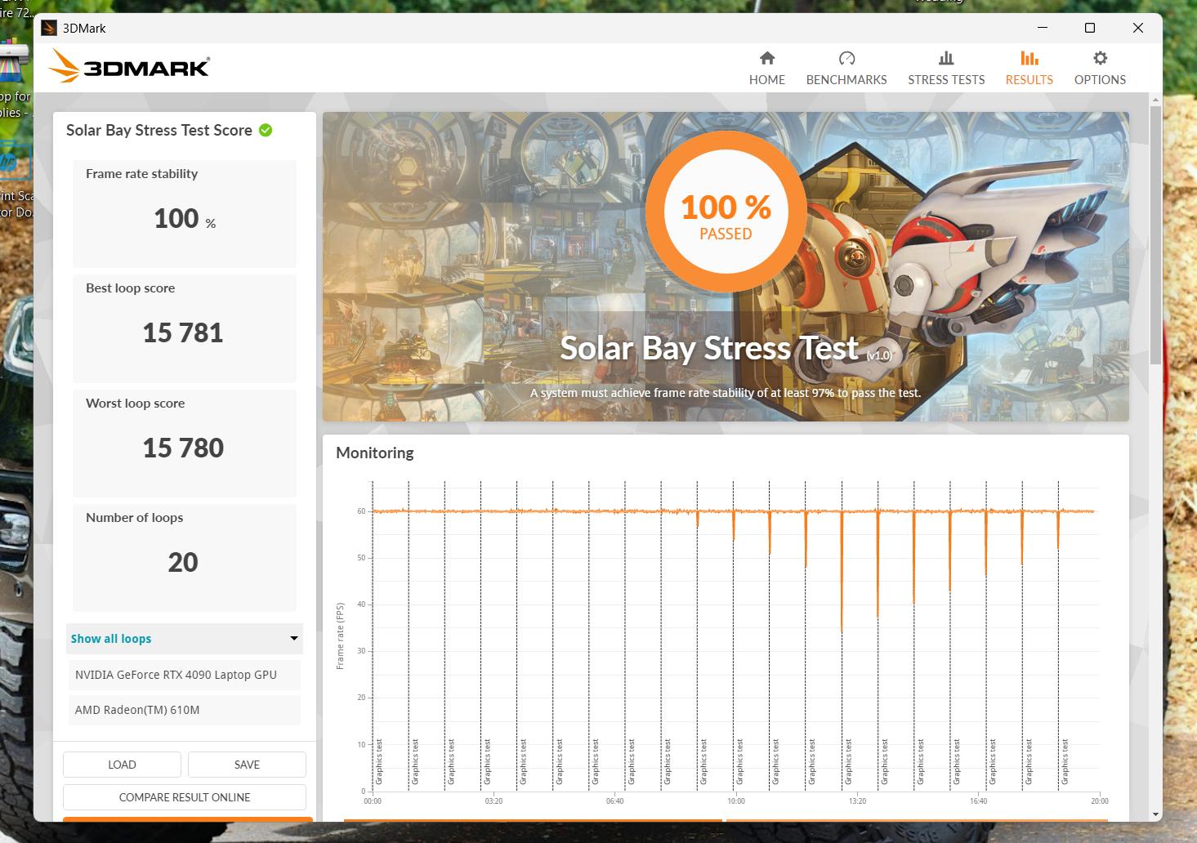Screen dimensions: 1197x843
Task: Click the Number of loops value 20
Action: tap(183, 563)
